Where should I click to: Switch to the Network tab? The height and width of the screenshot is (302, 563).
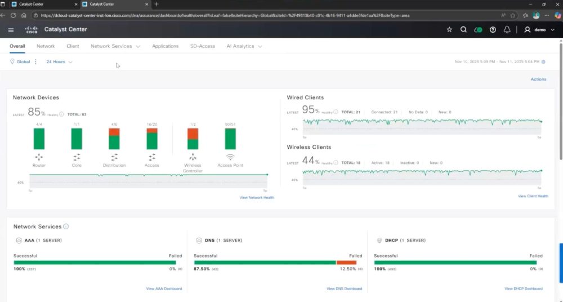click(x=46, y=46)
